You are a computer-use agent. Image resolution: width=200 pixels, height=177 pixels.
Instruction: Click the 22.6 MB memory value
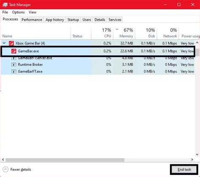pyautogui.click(x=127, y=51)
